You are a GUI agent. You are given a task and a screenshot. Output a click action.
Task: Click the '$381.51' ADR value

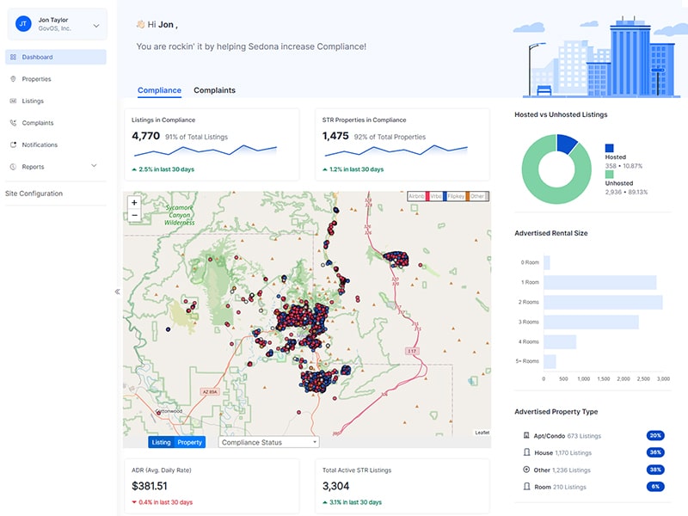pos(150,486)
